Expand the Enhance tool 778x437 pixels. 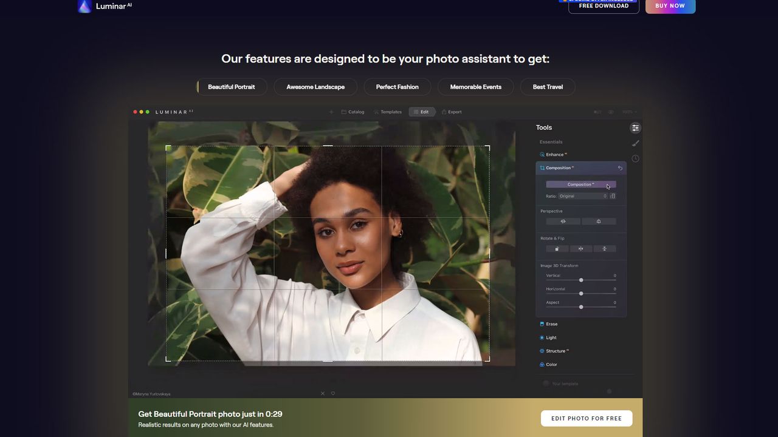point(553,155)
